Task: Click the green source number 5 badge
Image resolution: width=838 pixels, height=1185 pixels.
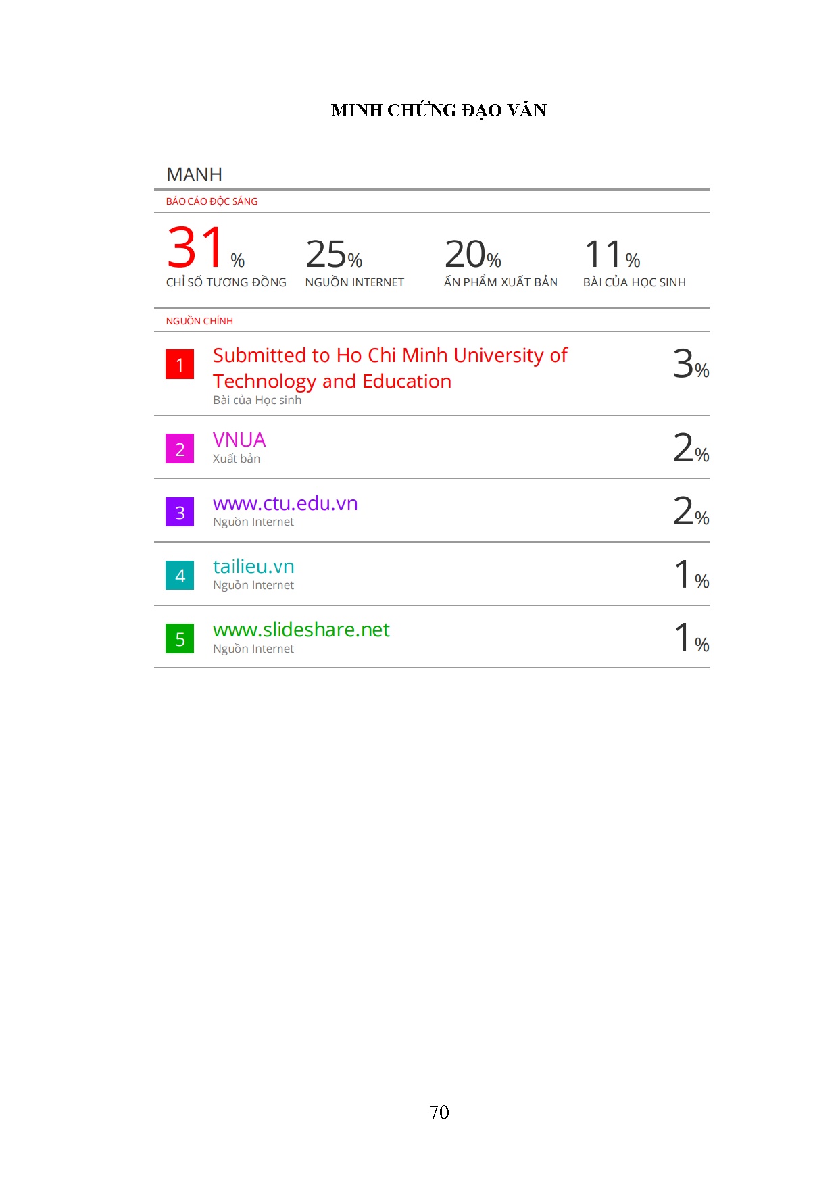Action: [180, 638]
